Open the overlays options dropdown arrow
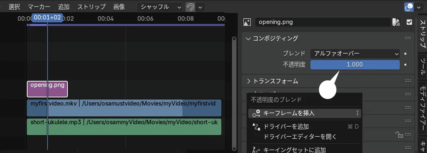Image resolution: width=427 pixels, height=153 pixels. 418,7
